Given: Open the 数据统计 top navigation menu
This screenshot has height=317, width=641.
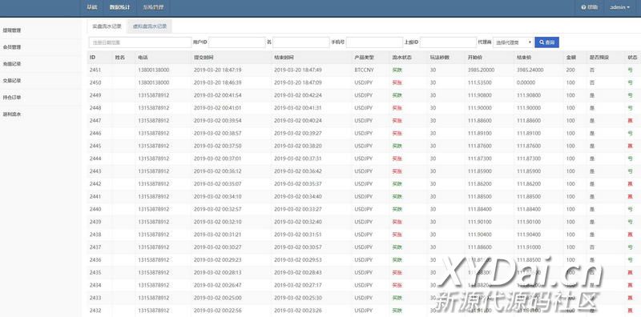Looking at the screenshot, I should point(119,7).
